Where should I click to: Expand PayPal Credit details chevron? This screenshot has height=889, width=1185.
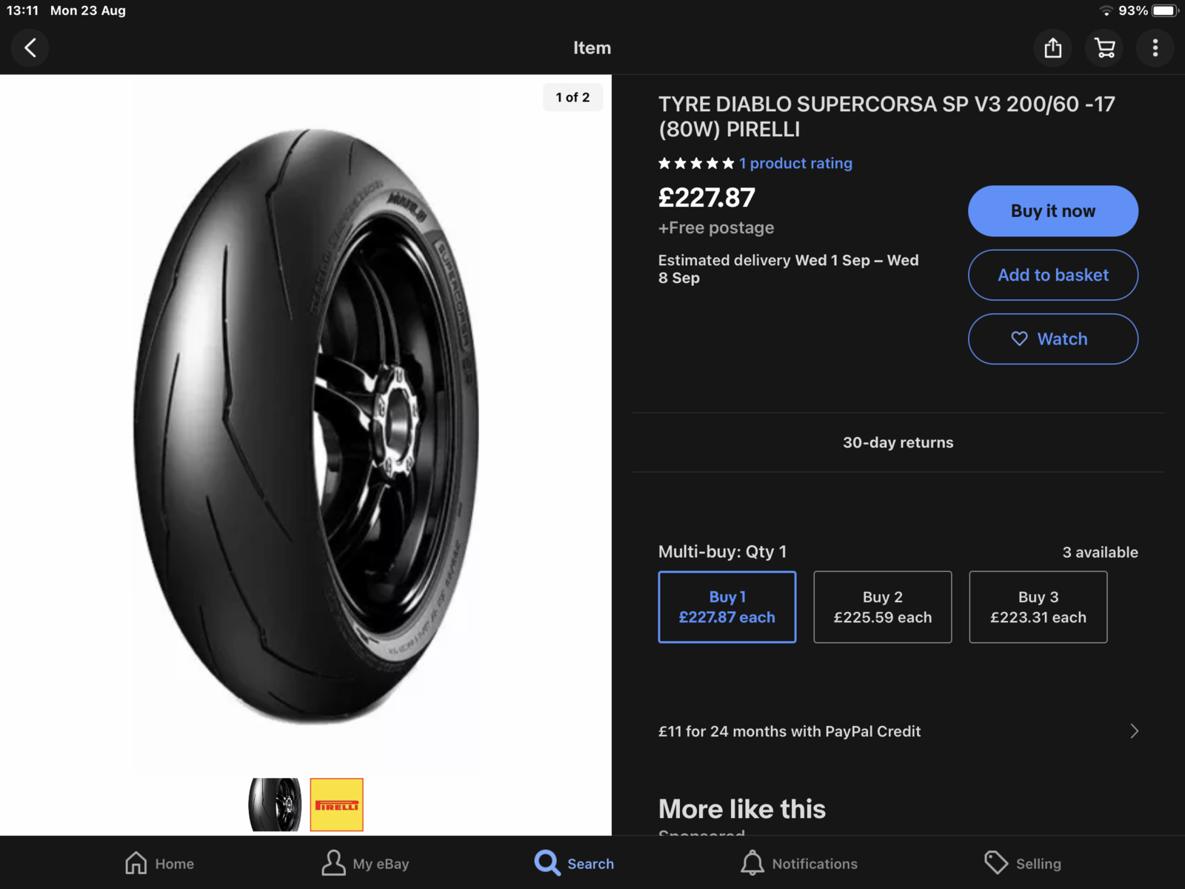(x=1134, y=732)
